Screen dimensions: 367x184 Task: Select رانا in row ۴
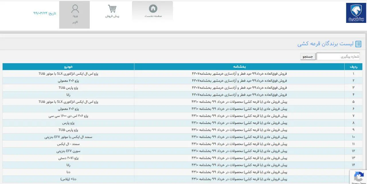click(68, 95)
